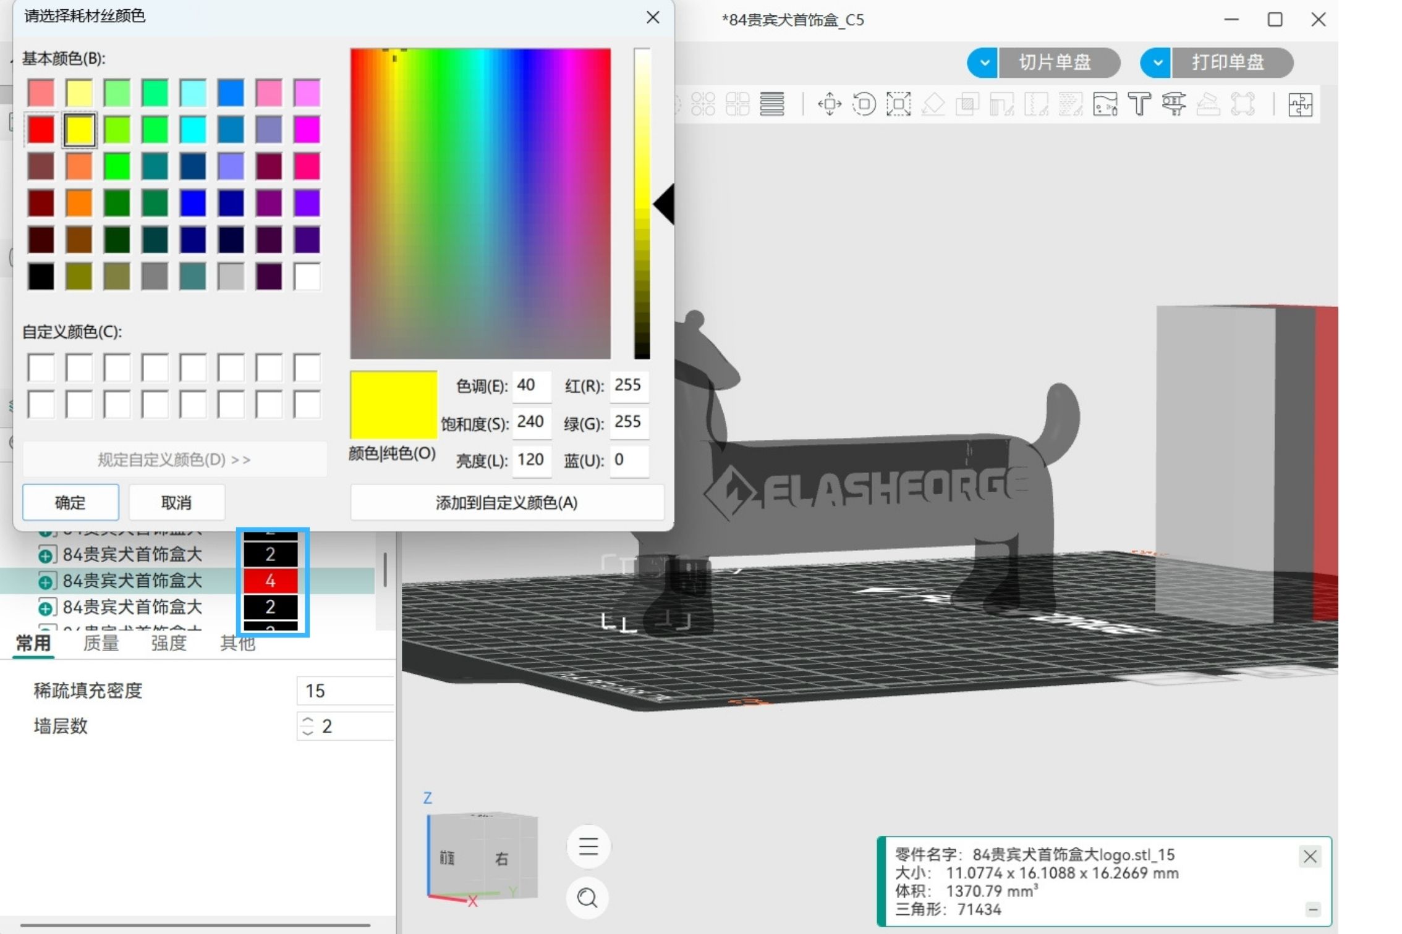Click 规定自定义颜色(D) >> button

pos(174,460)
